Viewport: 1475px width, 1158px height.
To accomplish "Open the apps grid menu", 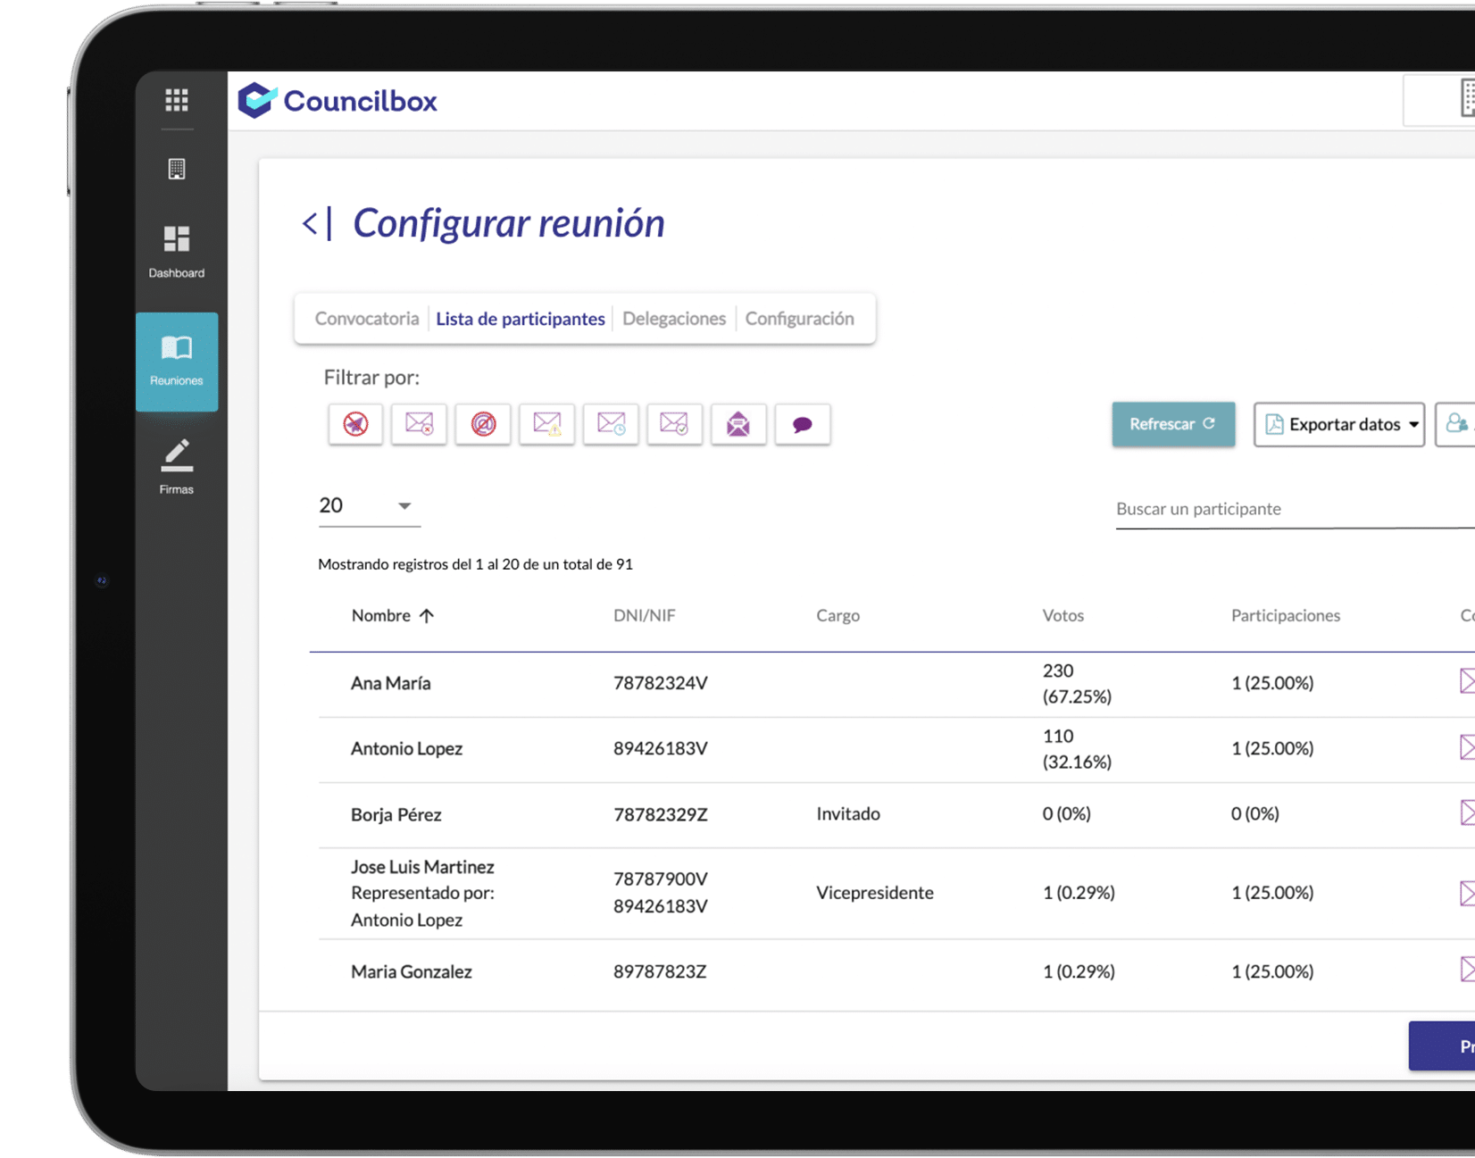I will coord(177,100).
